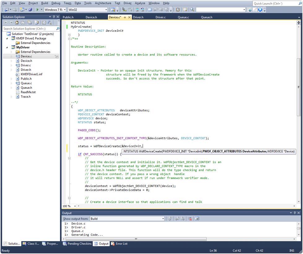Clear all text in the Output pane
303x254 pixels.
(x=190, y=219)
